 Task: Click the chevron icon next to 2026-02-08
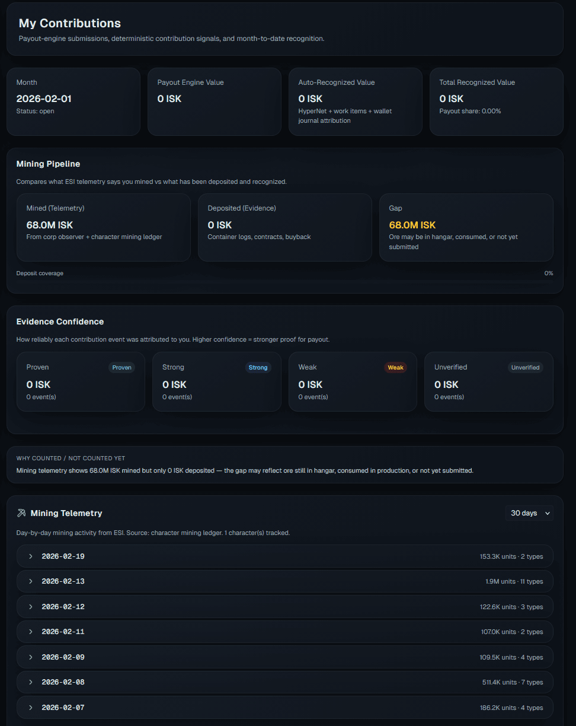(x=31, y=682)
